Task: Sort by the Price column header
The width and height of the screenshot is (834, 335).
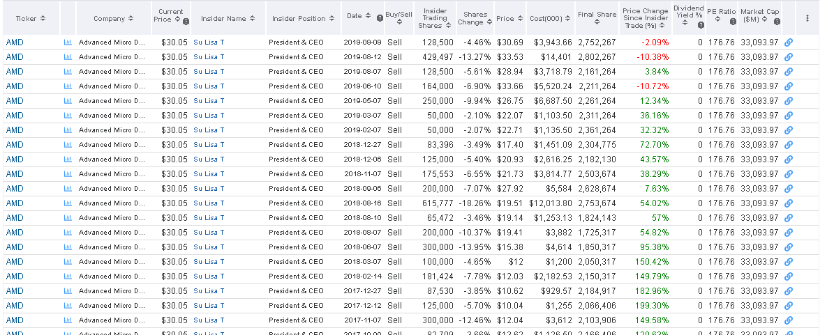Action: (509, 19)
